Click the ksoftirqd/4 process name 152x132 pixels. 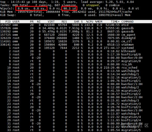[x=131, y=120]
